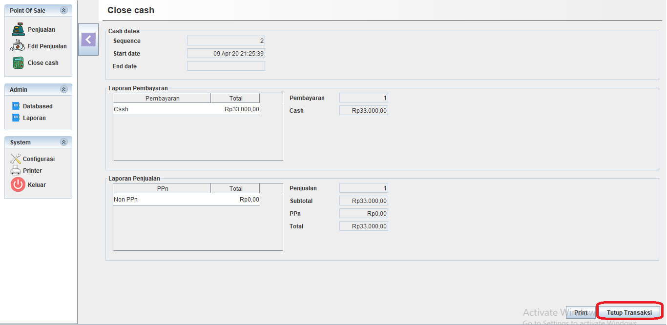The width and height of the screenshot is (667, 325).
Task: Open the Configurasi tools icon
Action: (16, 159)
